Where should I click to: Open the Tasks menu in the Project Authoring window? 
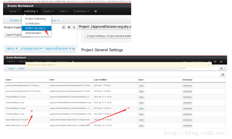(x=64, y=11)
